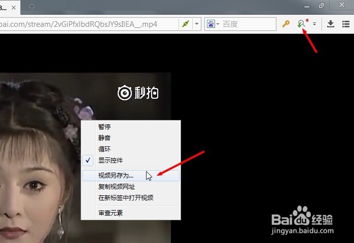Image resolution: width=354 pixels, height=243 pixels.
Task: Select 审查元素 in the context menu
Action: [x=131, y=213]
